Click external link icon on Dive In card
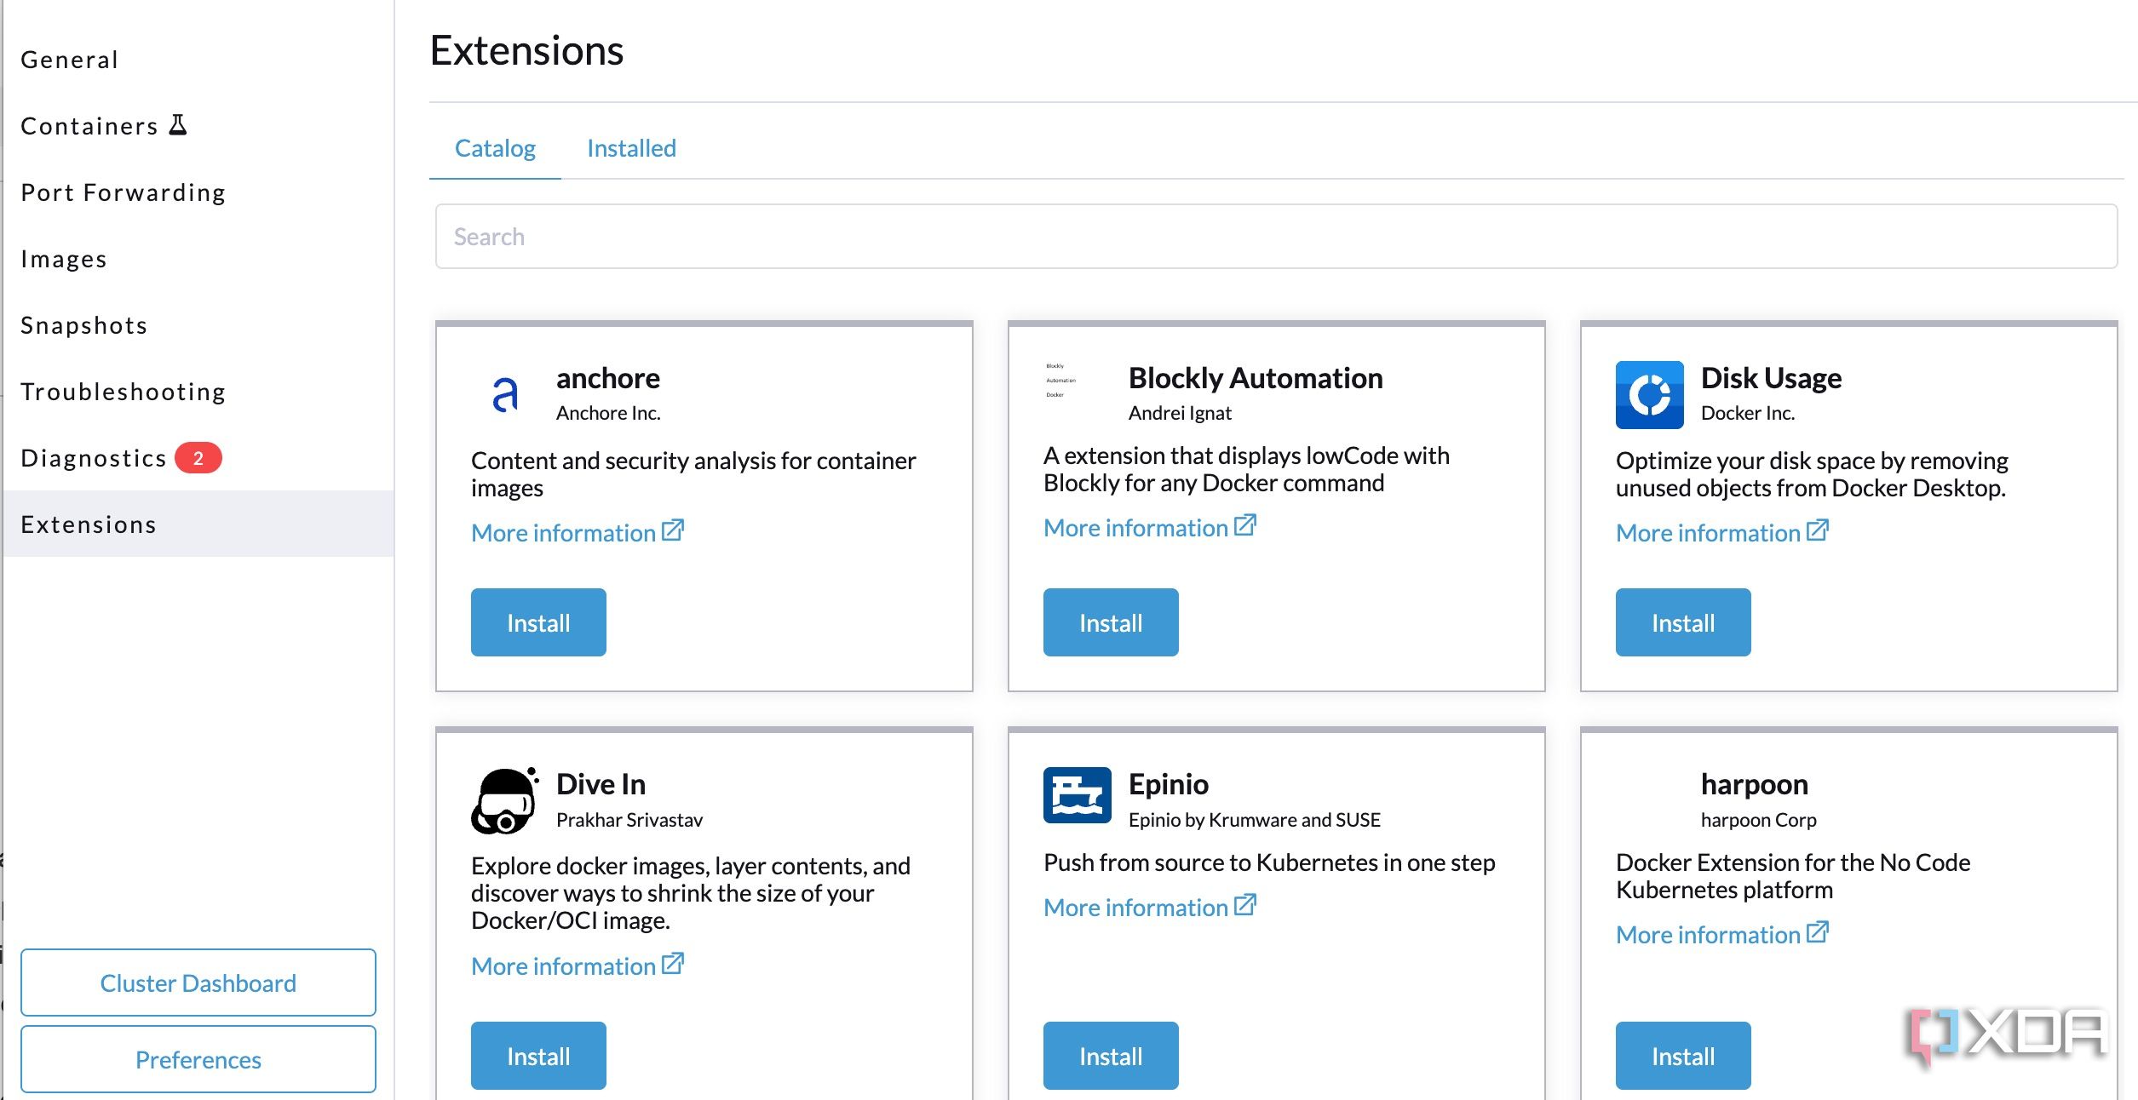2138x1100 pixels. 673,964
